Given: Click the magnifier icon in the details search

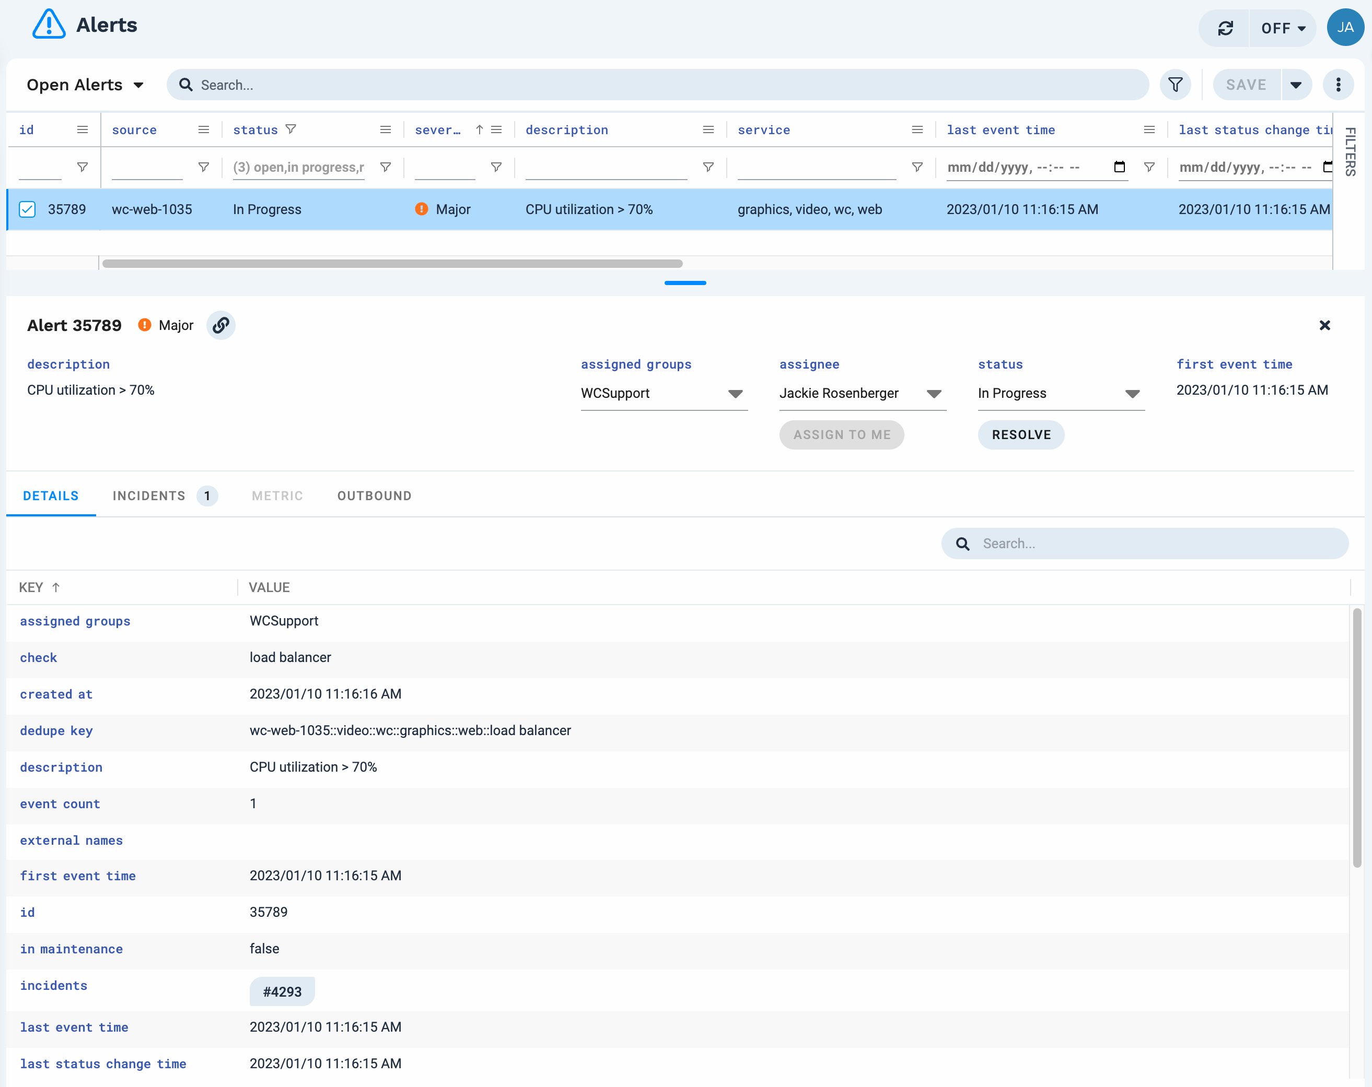Looking at the screenshot, I should 963,543.
